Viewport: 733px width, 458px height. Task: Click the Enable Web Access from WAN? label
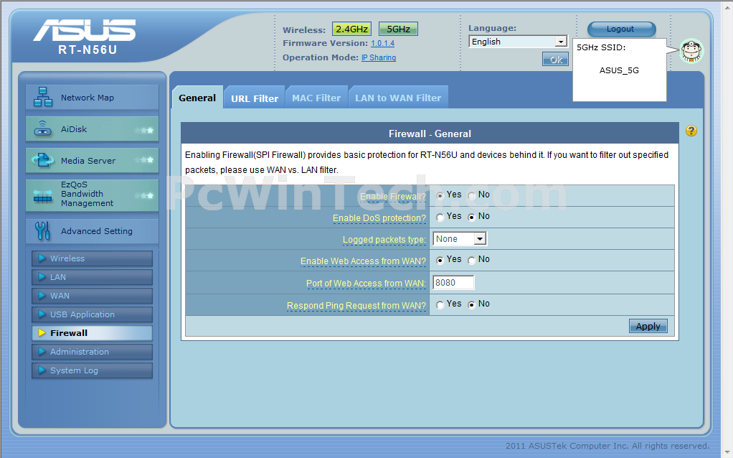[363, 261]
